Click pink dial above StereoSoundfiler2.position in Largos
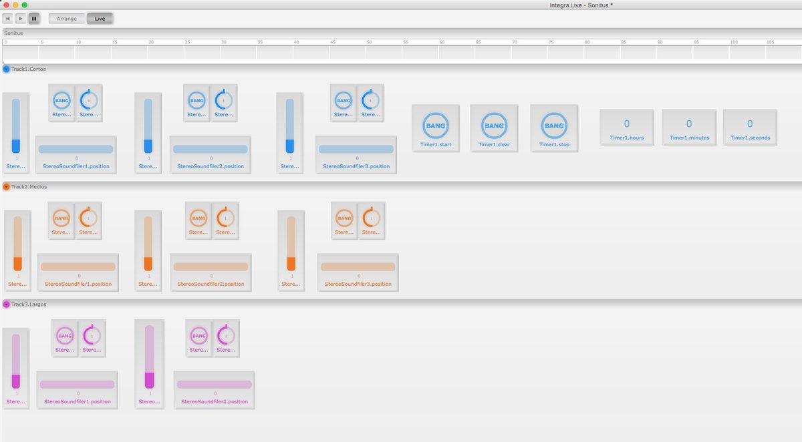 pyautogui.click(x=225, y=336)
